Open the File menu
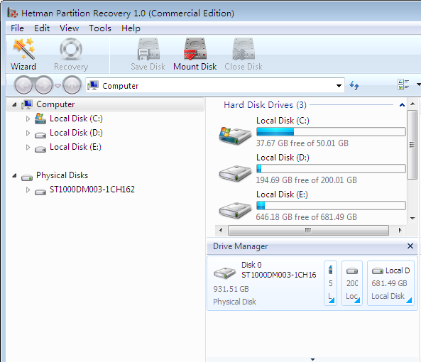This screenshot has height=362, width=421. [x=17, y=28]
